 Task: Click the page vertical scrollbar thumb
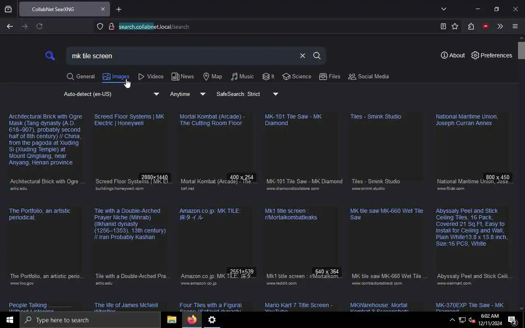pos(521,50)
